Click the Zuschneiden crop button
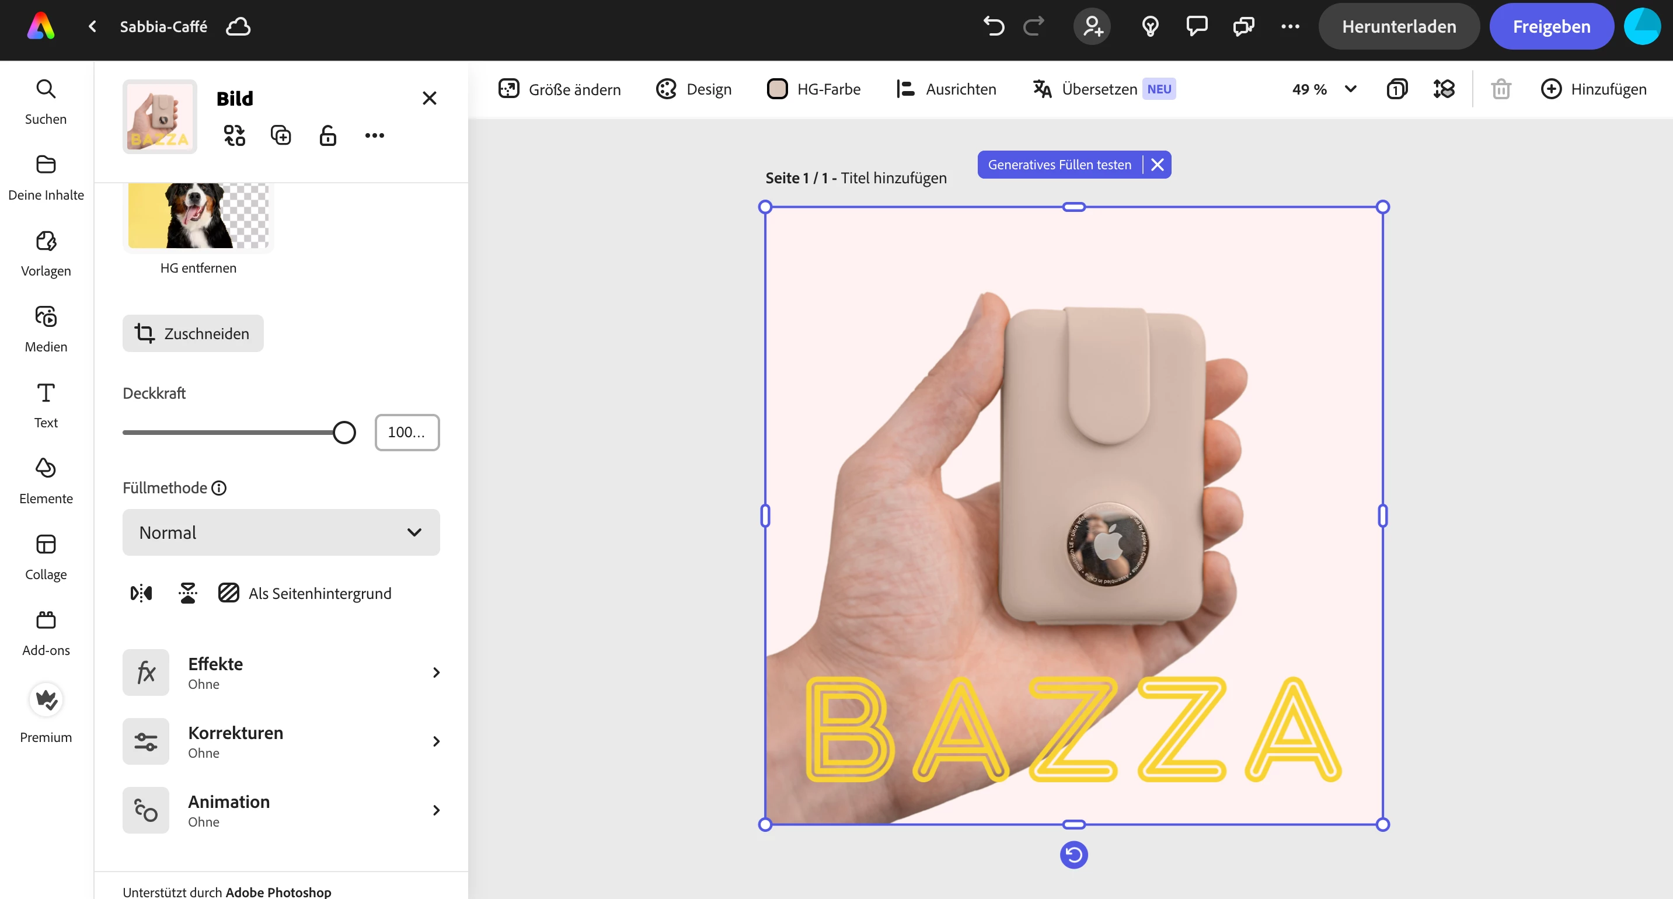The width and height of the screenshot is (1673, 899). pos(193,333)
